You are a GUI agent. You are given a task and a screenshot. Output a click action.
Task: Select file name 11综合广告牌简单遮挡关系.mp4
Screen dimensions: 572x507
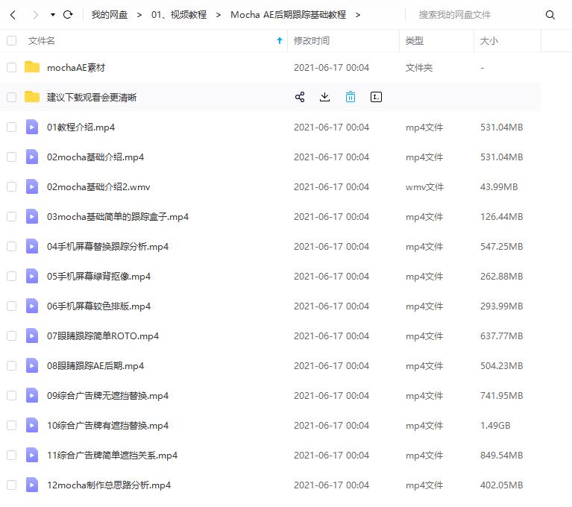point(112,456)
